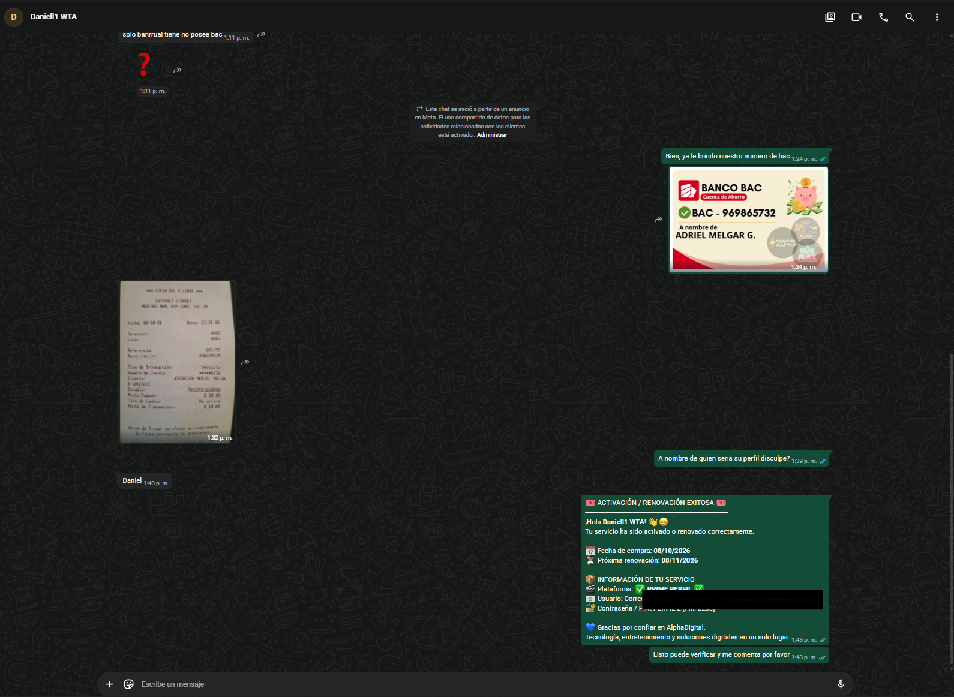Click the "Administrar" link in the notice
Image resolution: width=954 pixels, height=697 pixels.
point(492,135)
